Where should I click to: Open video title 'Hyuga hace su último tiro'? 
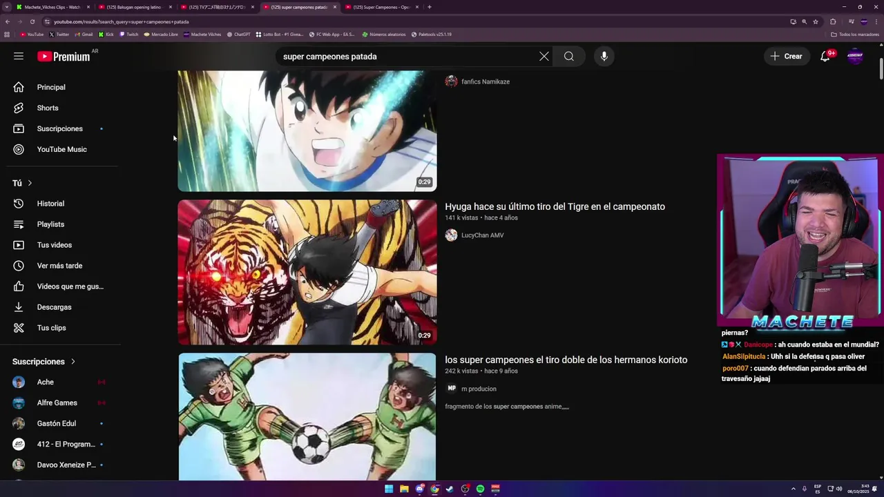pos(555,206)
